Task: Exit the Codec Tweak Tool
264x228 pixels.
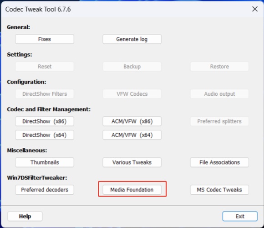Action: tap(240, 216)
